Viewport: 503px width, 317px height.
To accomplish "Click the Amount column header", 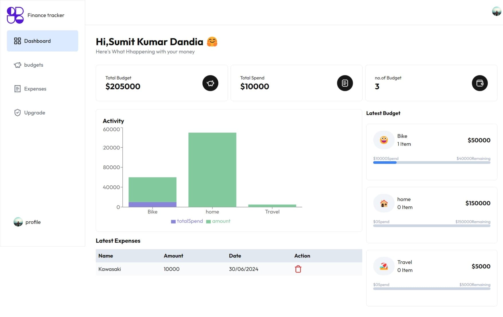I will pos(173,256).
